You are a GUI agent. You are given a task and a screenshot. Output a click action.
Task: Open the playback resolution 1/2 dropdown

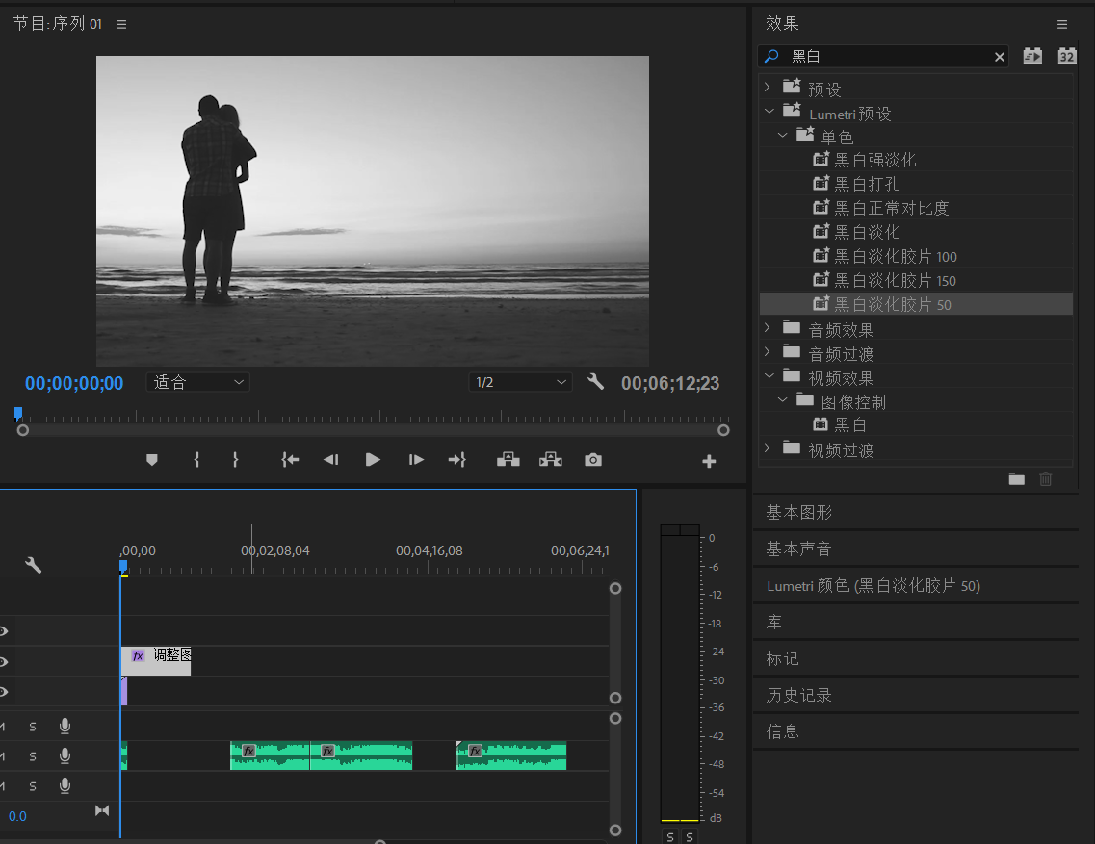520,382
